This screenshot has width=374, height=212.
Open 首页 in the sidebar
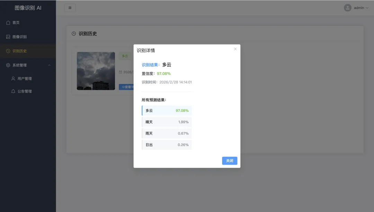(x=28, y=22)
